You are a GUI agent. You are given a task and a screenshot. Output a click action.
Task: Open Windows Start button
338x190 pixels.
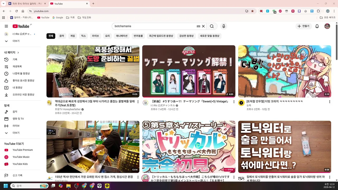click(x=6, y=186)
